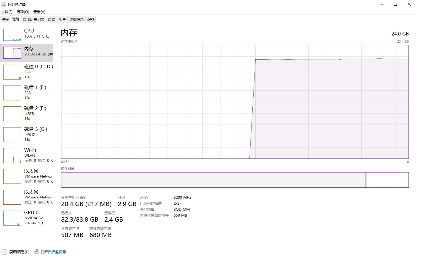Switch to the 进程 tab
424x258 pixels.
click(x=5, y=20)
